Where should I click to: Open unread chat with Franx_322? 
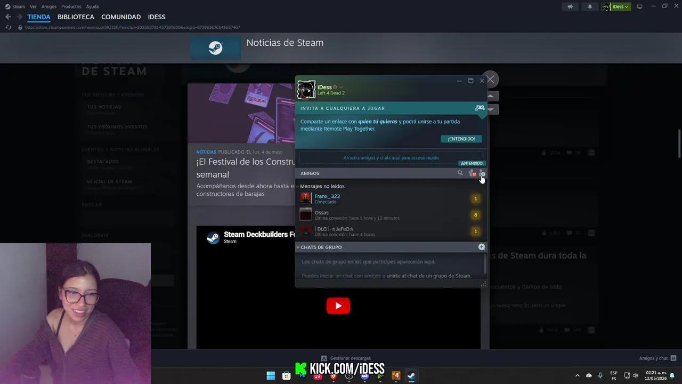[x=391, y=198]
